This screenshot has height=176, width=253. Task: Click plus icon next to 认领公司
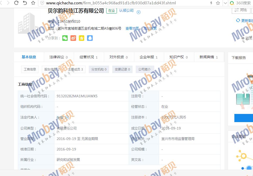[x=139, y=12]
